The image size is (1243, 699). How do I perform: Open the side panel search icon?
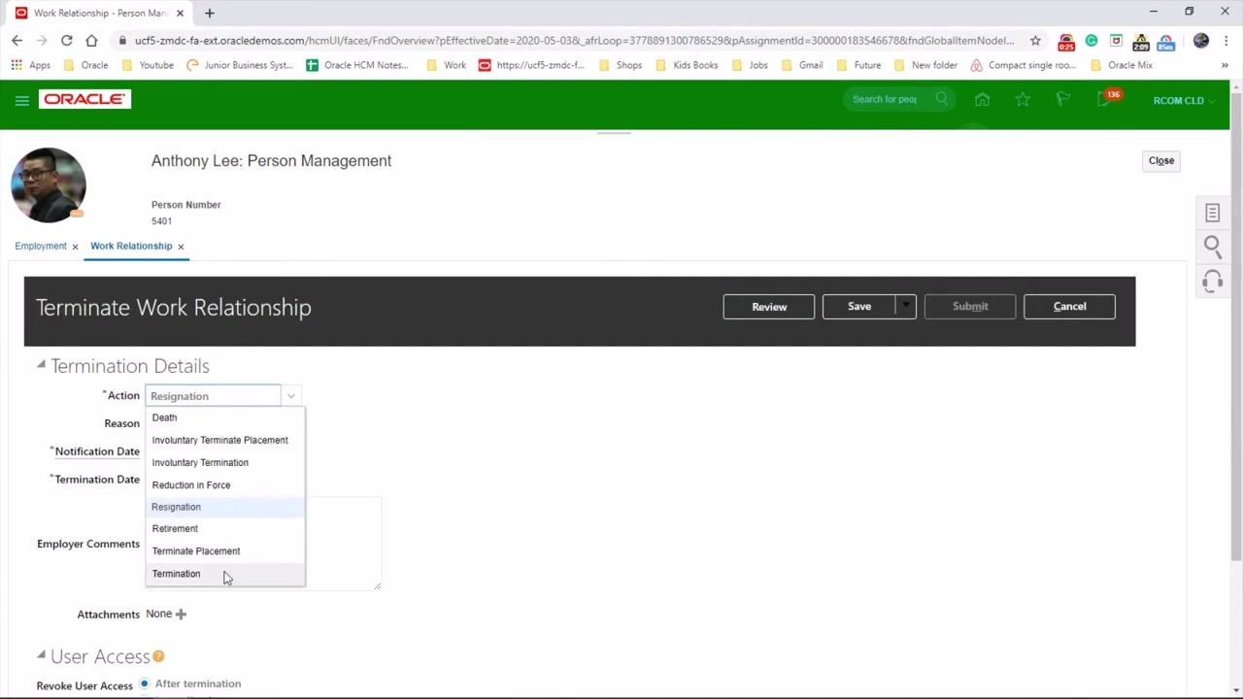tap(1212, 247)
